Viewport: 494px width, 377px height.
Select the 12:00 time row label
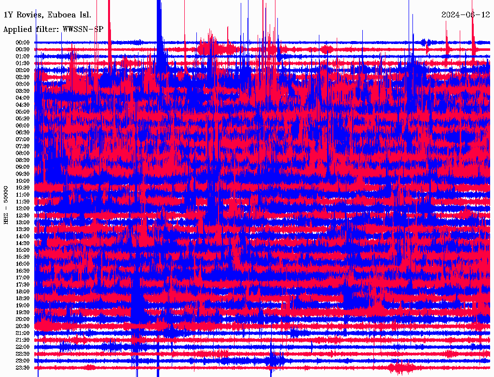click(x=23, y=208)
